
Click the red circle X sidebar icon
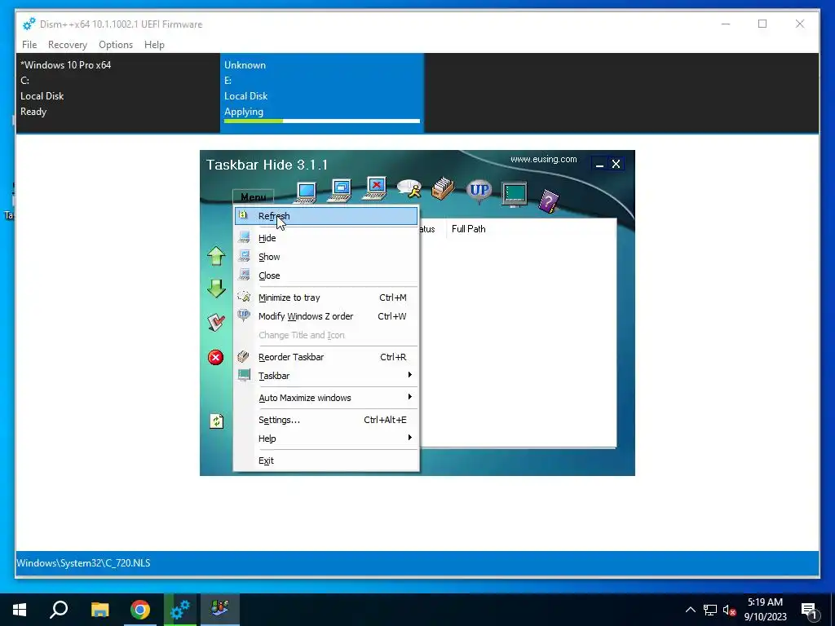[x=215, y=357]
